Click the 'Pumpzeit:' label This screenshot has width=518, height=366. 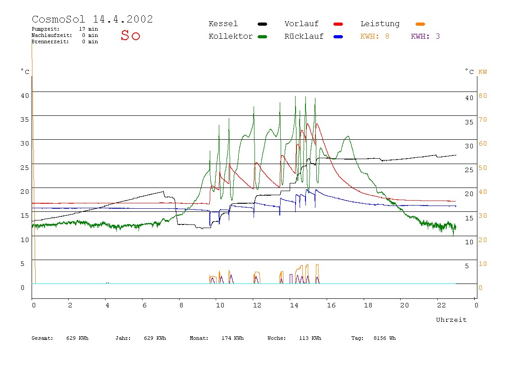coord(46,29)
